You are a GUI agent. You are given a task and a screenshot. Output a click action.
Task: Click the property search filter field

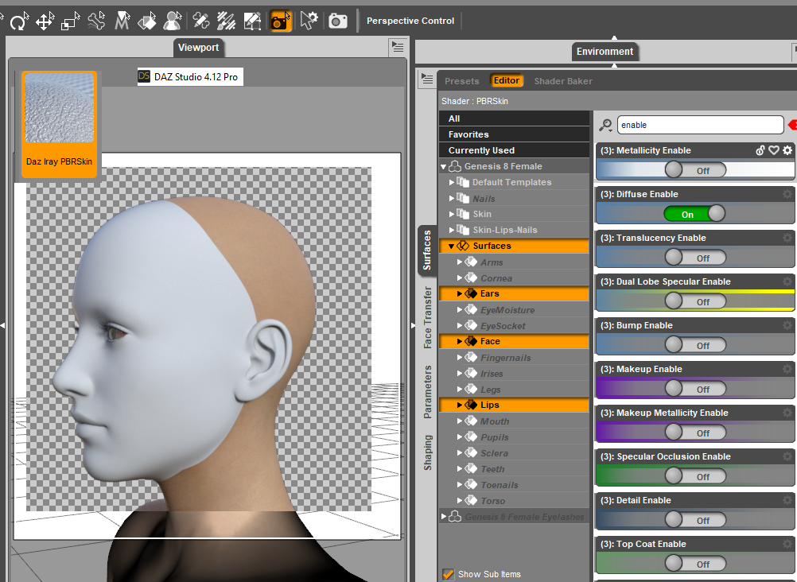click(698, 126)
